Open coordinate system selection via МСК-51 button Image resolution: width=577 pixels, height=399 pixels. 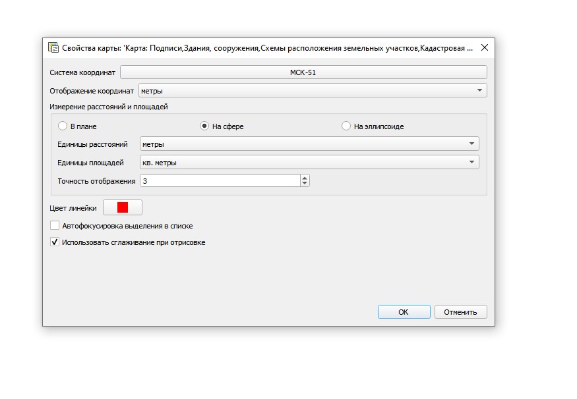303,72
